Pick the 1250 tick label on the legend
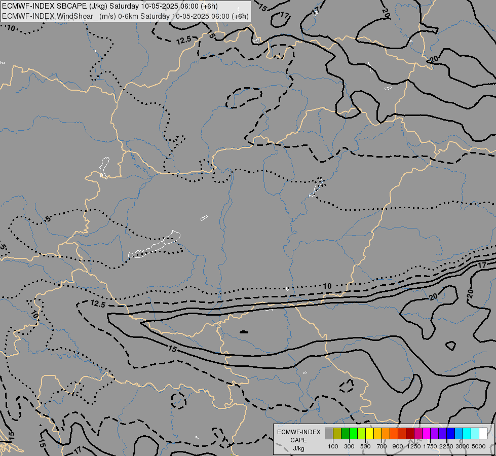The width and height of the screenshot is (496, 456). pos(414,446)
